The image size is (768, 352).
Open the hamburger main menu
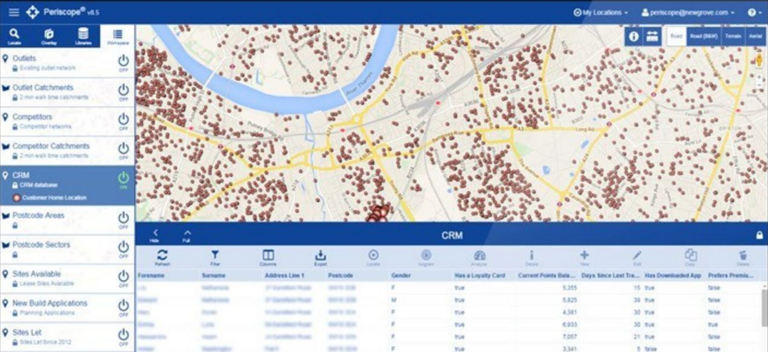14,12
